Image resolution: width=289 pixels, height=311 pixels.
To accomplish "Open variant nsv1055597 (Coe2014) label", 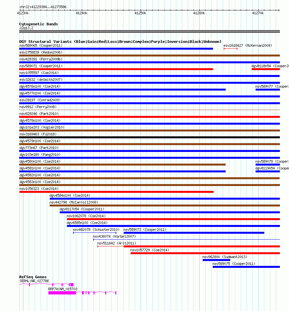I will click(39, 73).
